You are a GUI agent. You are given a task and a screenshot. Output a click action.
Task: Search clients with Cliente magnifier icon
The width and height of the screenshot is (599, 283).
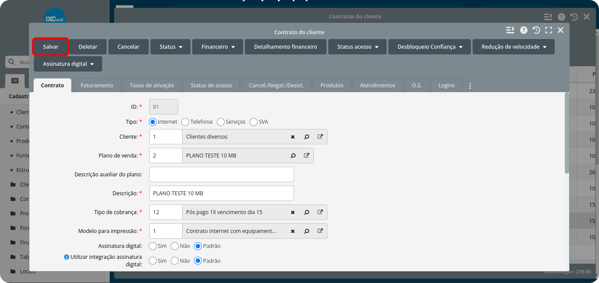point(307,137)
